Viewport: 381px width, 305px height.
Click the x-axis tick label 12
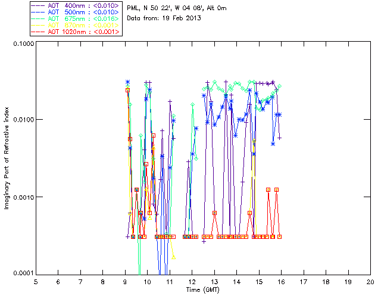coord(192,282)
